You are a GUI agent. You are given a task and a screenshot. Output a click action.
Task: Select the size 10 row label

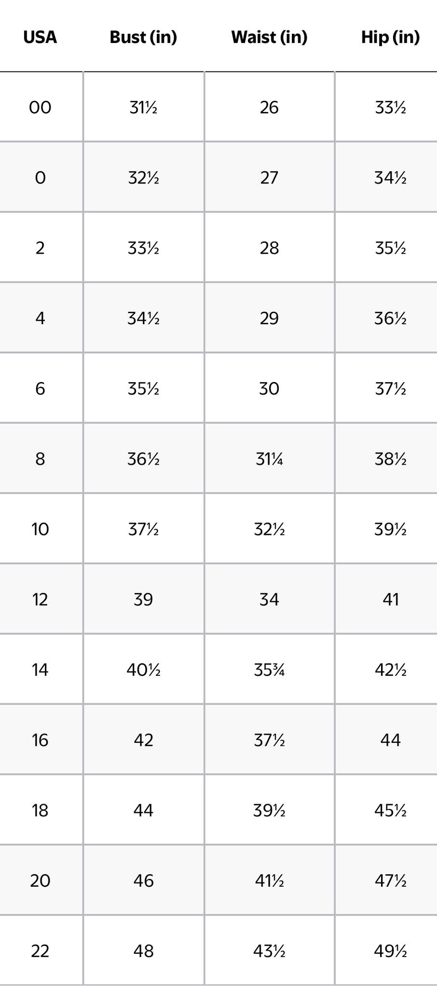pos(40,529)
